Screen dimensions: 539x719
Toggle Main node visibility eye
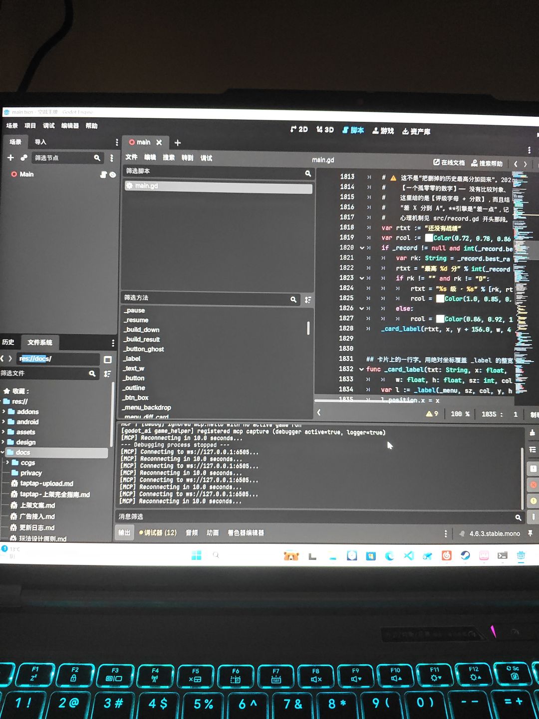[x=113, y=174]
